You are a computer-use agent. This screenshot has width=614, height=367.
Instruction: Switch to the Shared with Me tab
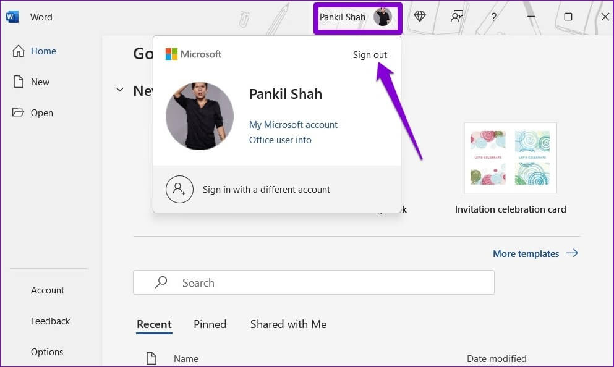(288, 324)
